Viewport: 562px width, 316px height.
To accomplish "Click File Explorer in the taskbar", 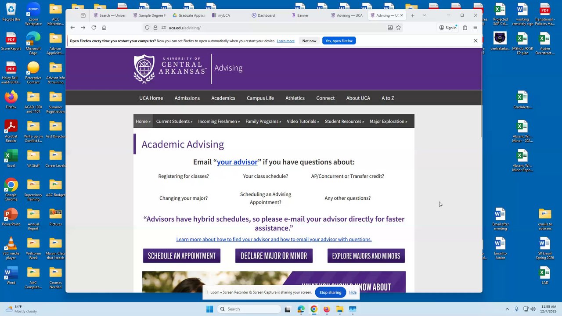I will click(x=339, y=309).
